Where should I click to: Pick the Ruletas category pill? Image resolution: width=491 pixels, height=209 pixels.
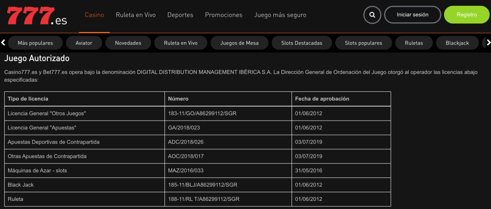(x=414, y=43)
